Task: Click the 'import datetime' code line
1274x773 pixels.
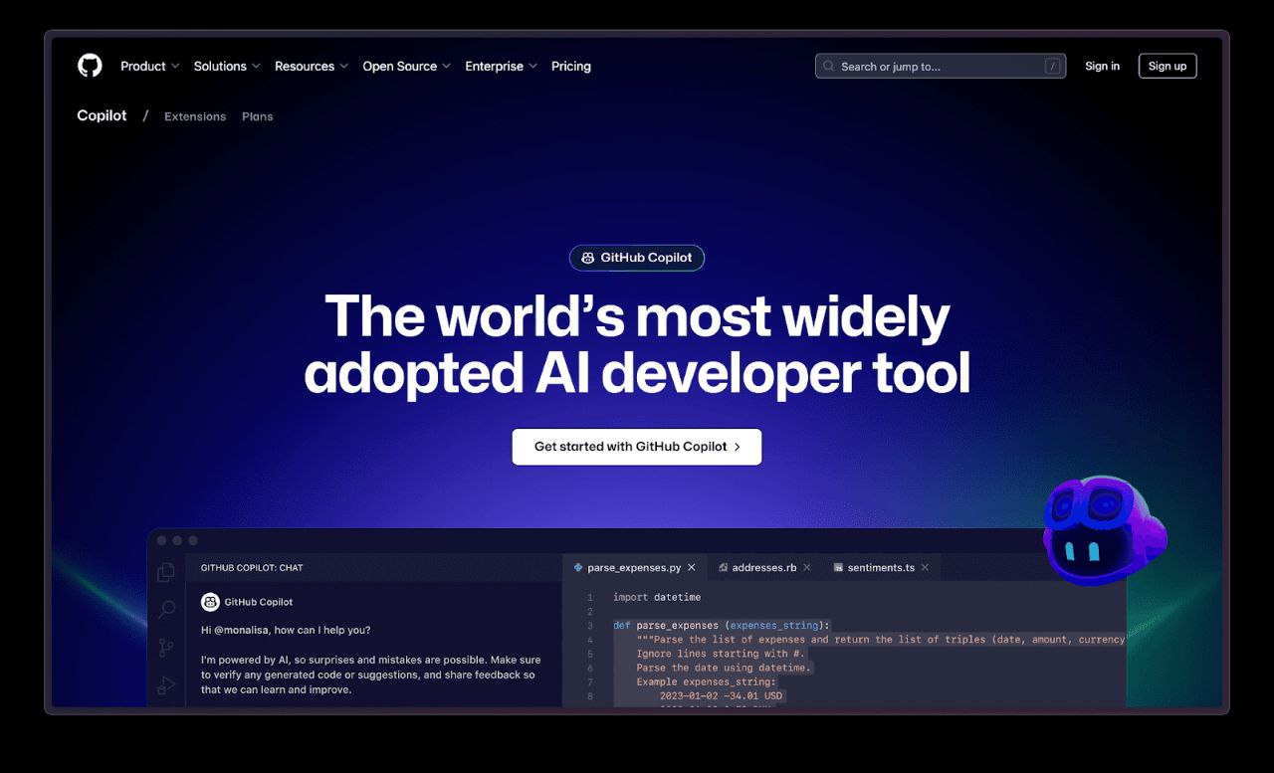Action: pyautogui.click(x=657, y=597)
